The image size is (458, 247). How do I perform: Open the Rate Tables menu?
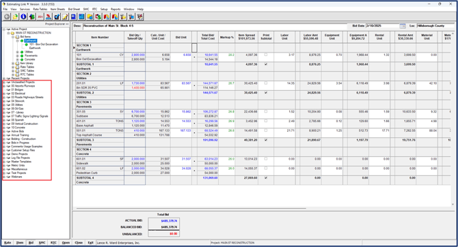pos(40,10)
